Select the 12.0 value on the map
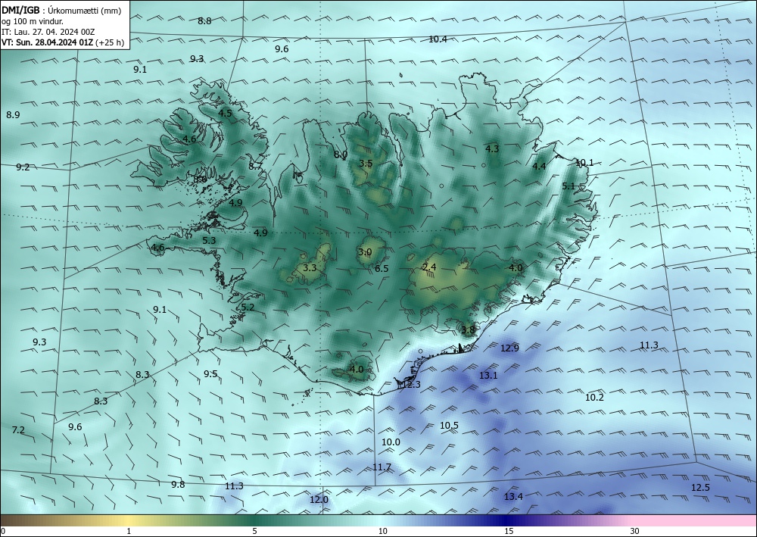The width and height of the screenshot is (757, 537). [319, 499]
